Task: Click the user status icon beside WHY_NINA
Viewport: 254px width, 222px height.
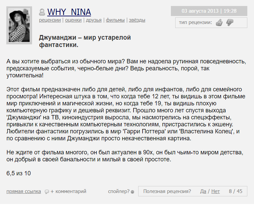Action: tap(42, 12)
